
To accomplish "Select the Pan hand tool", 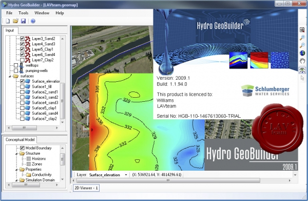I will (302, 61).
